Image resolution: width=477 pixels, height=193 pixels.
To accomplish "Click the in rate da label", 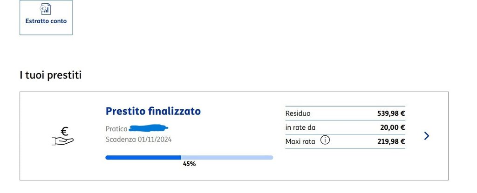I will click(300, 127).
